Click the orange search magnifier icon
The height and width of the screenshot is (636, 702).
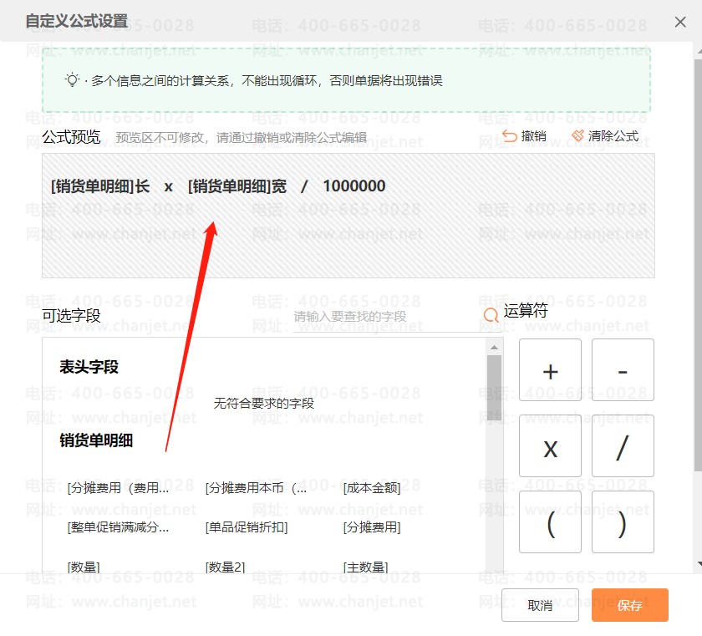[491, 315]
